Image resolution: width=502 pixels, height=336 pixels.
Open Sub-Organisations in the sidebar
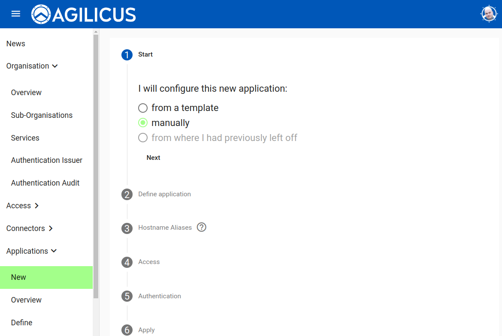click(42, 115)
